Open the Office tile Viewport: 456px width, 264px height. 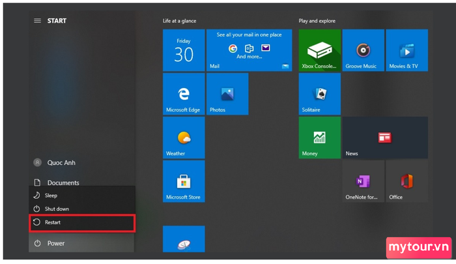[407, 181]
